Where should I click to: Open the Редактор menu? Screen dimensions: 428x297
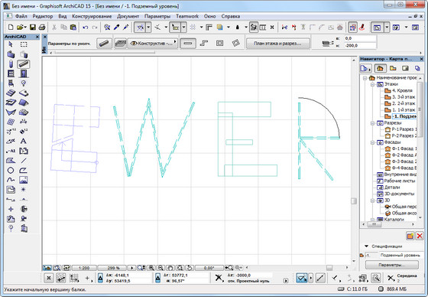43,16
